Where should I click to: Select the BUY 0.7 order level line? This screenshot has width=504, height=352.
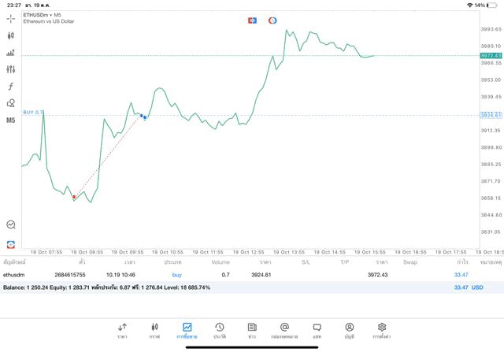tap(33, 113)
